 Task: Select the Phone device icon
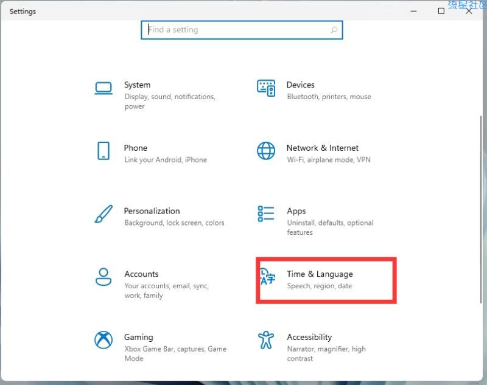point(103,151)
